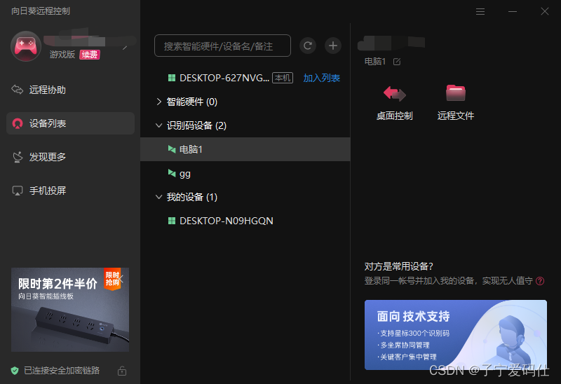Click the 游戏版 edition label

click(x=62, y=55)
